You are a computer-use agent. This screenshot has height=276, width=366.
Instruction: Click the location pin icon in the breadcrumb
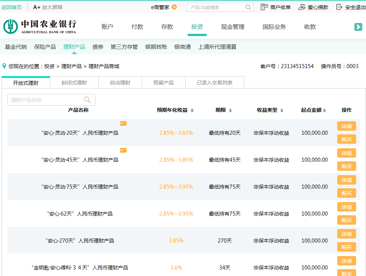point(4,66)
